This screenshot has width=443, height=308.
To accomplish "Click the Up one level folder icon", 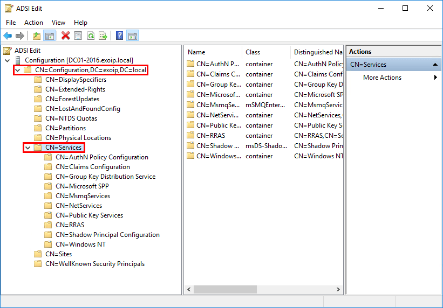I will click(37, 36).
